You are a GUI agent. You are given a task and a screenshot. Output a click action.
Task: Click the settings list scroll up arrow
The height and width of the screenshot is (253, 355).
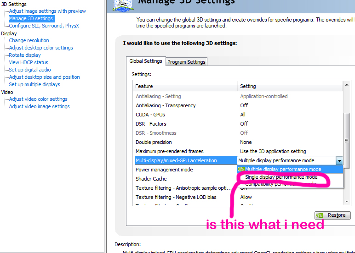[x=347, y=85]
